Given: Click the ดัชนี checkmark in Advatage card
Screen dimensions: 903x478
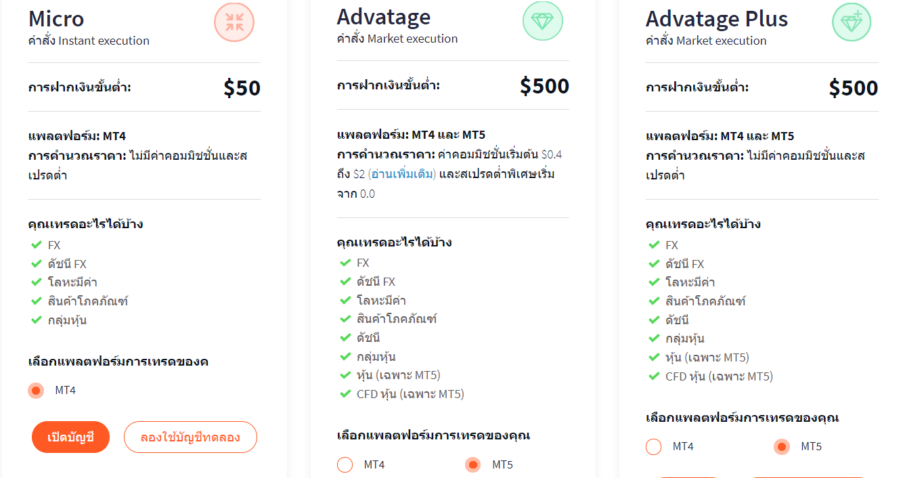Looking at the screenshot, I should coord(345,337).
